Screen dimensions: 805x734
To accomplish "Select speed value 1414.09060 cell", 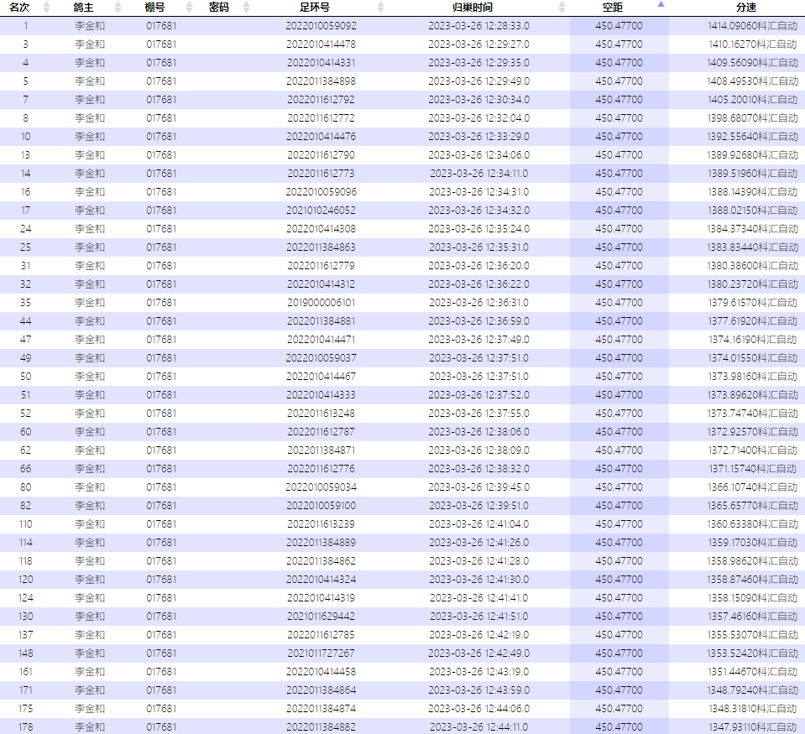I will [x=752, y=26].
